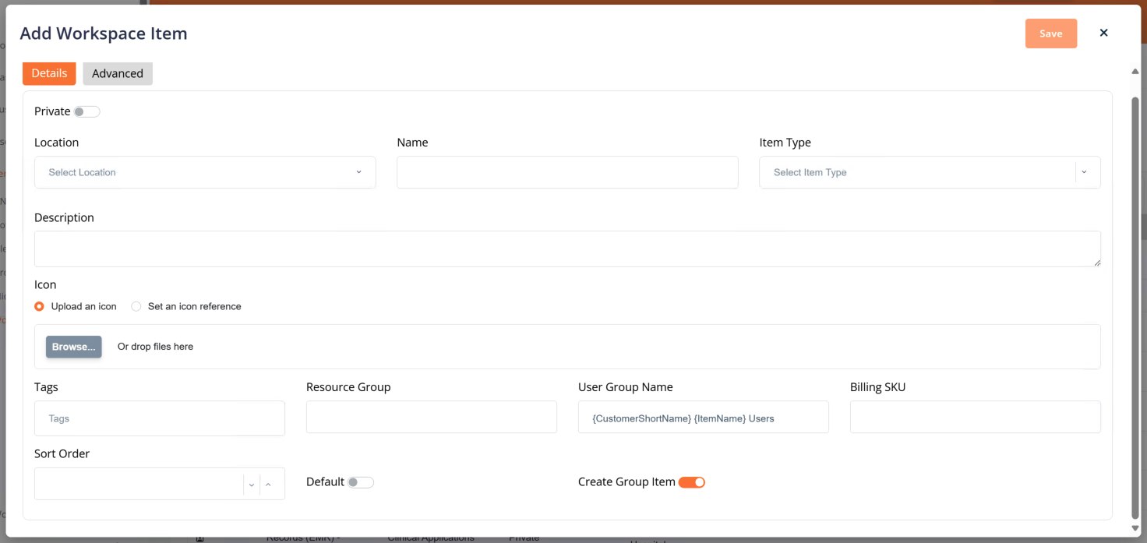The image size is (1147, 543).
Task: Click the Resource Group input field
Action: [x=431, y=417]
